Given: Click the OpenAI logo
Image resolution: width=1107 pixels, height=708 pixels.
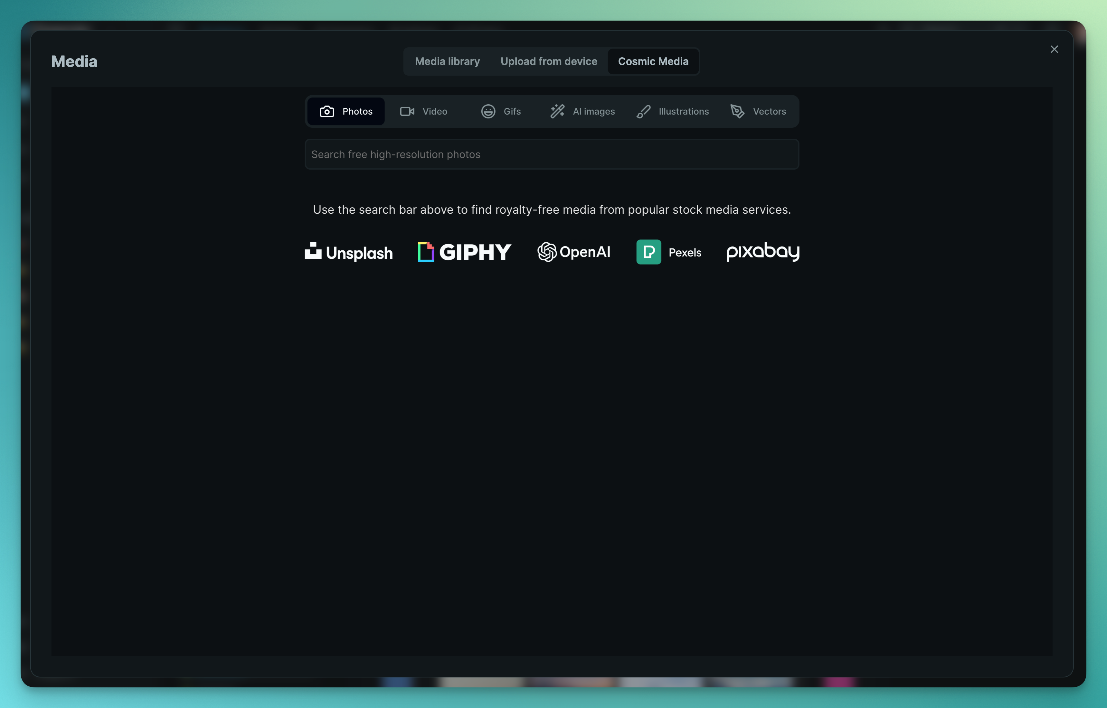Looking at the screenshot, I should coord(573,252).
